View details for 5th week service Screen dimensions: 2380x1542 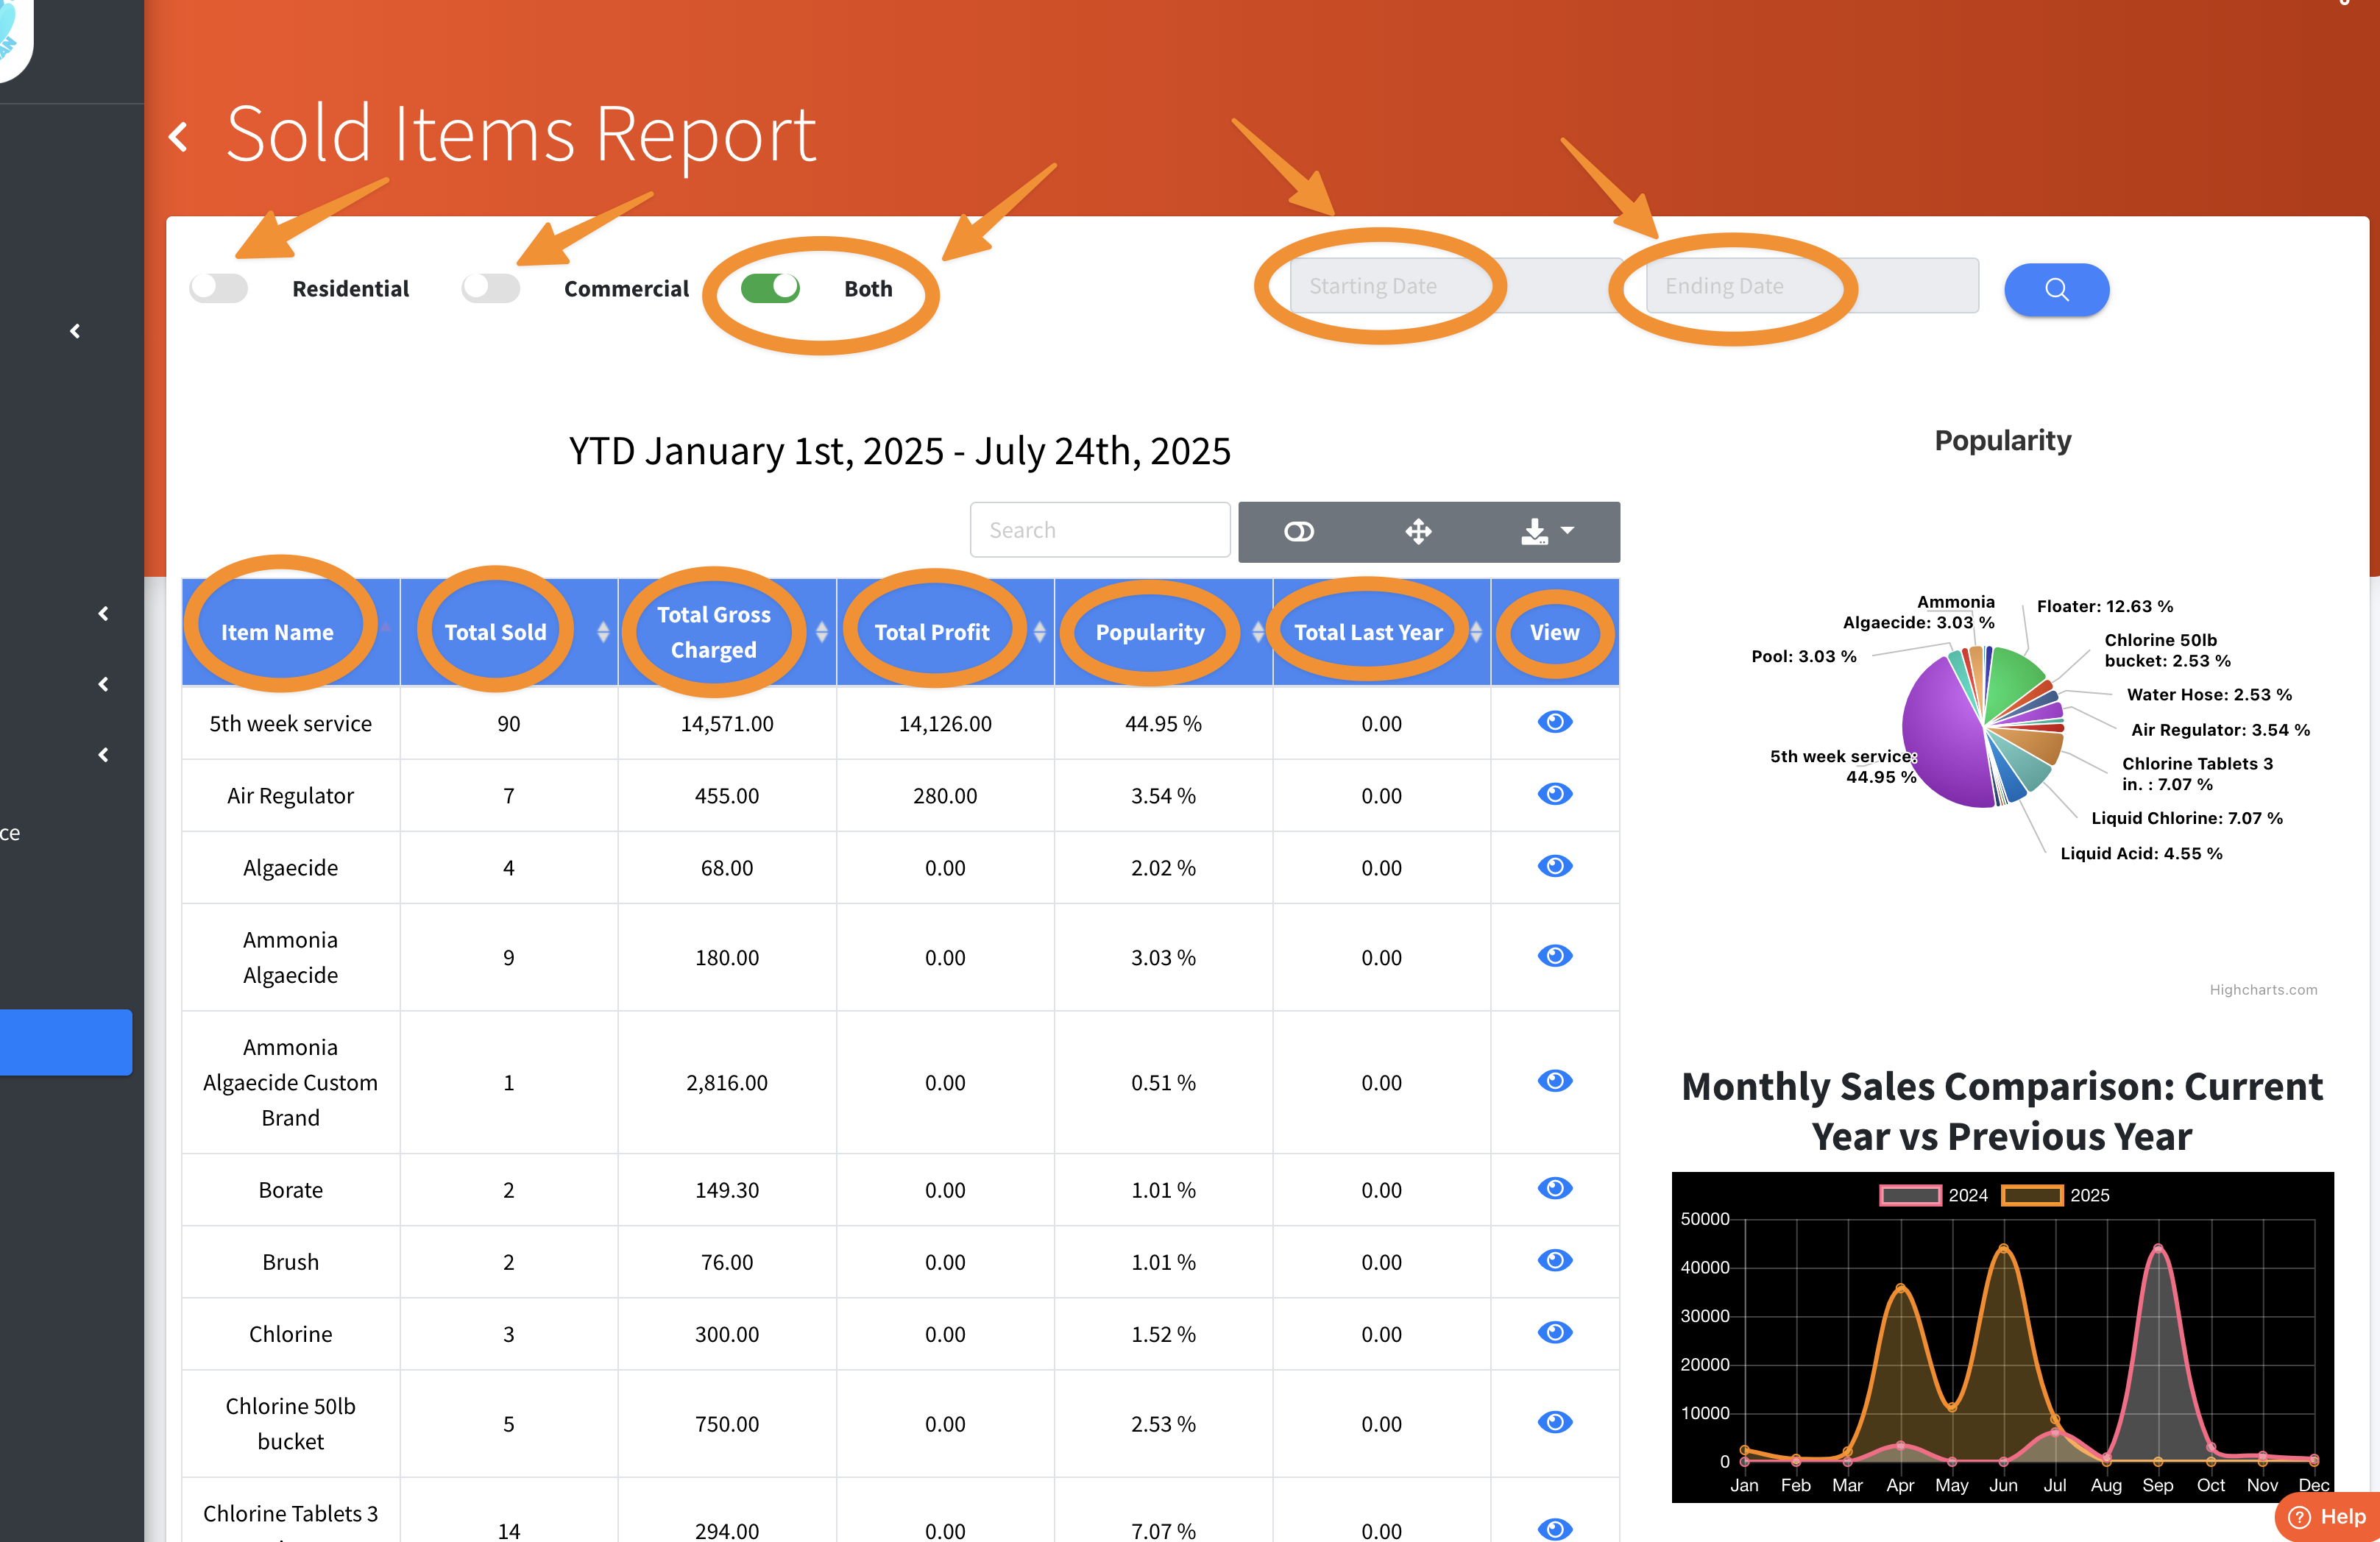pos(1554,722)
